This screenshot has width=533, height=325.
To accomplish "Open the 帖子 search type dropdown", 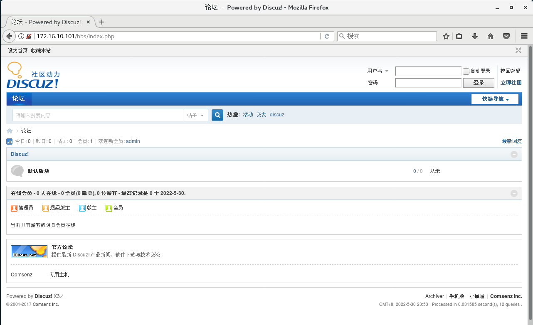I will [x=196, y=115].
